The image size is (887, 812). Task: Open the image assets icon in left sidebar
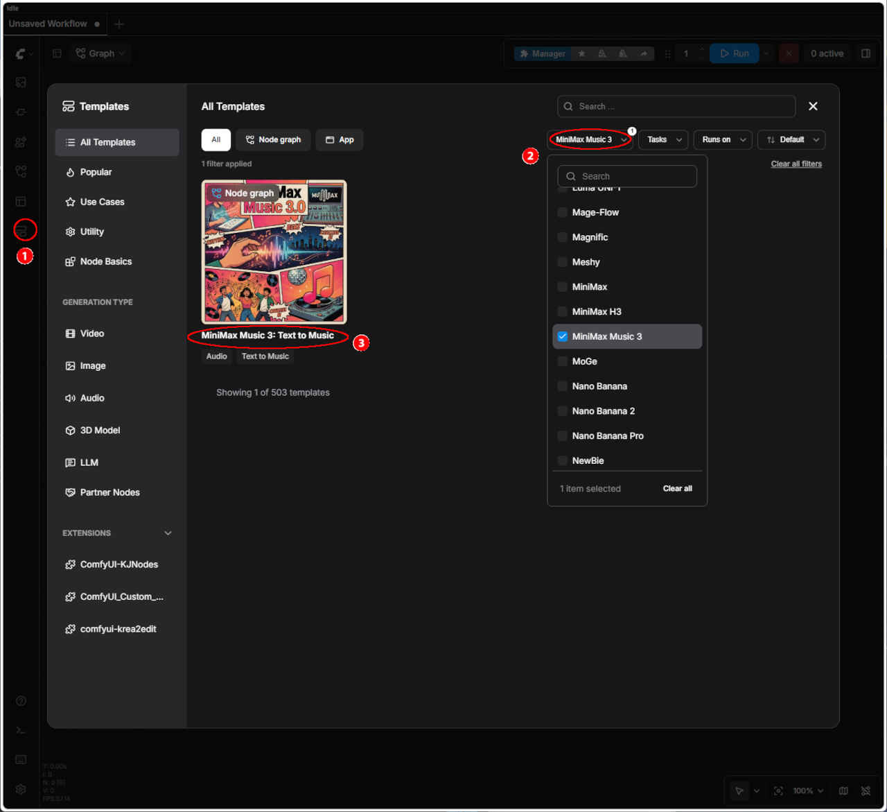(x=21, y=83)
